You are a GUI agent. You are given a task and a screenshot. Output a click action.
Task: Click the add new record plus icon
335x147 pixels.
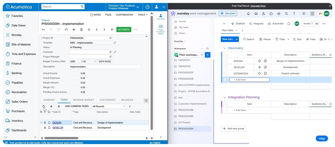click(x=74, y=29)
